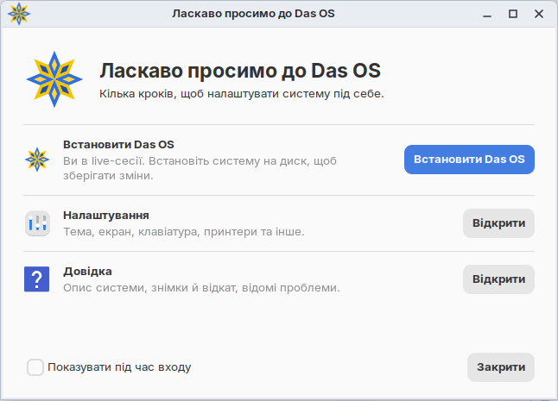Screen dimensions: 558x401
Task: Enable the Показувати під час входу checkbox
Action: pos(35,367)
